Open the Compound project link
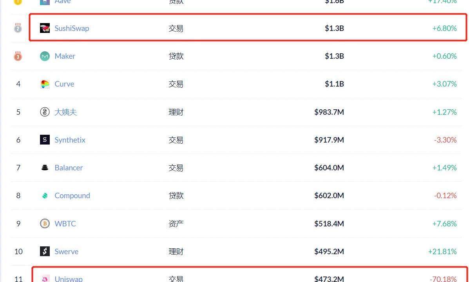 [72, 195]
